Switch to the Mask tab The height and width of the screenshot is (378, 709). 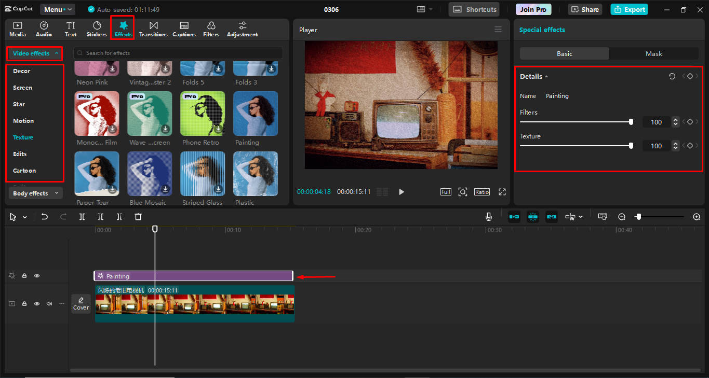pyautogui.click(x=653, y=54)
